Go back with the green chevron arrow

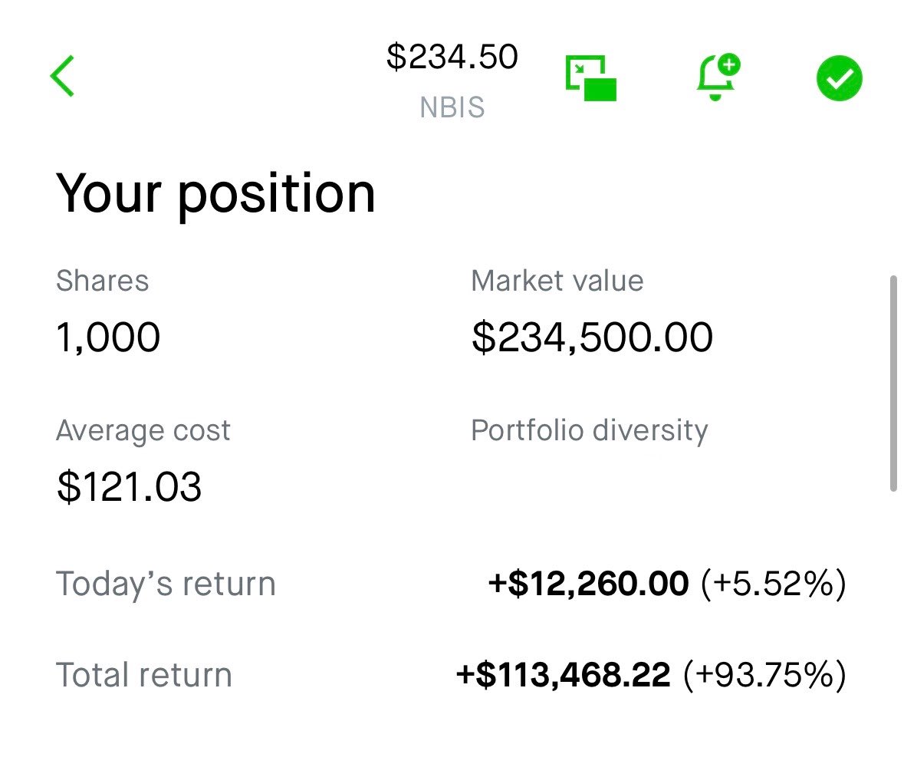click(x=62, y=76)
